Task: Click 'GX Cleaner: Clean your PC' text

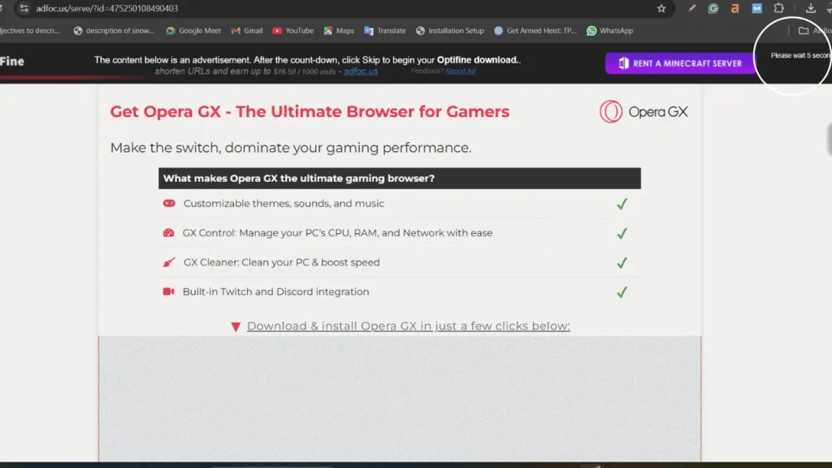Action: coord(281,262)
